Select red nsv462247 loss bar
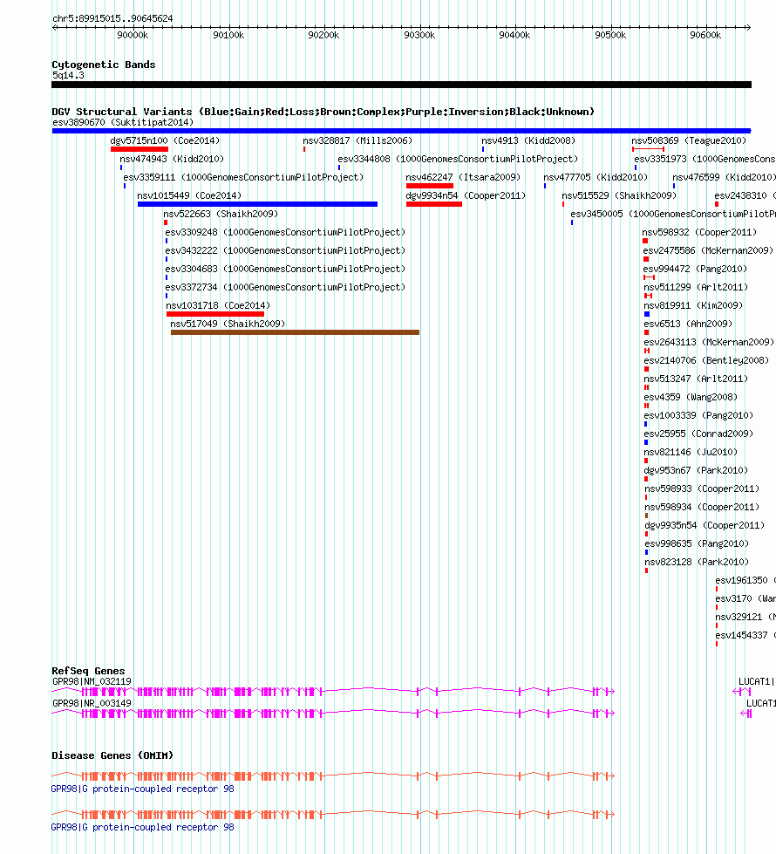Image resolution: width=776 pixels, height=854 pixels. click(x=430, y=186)
